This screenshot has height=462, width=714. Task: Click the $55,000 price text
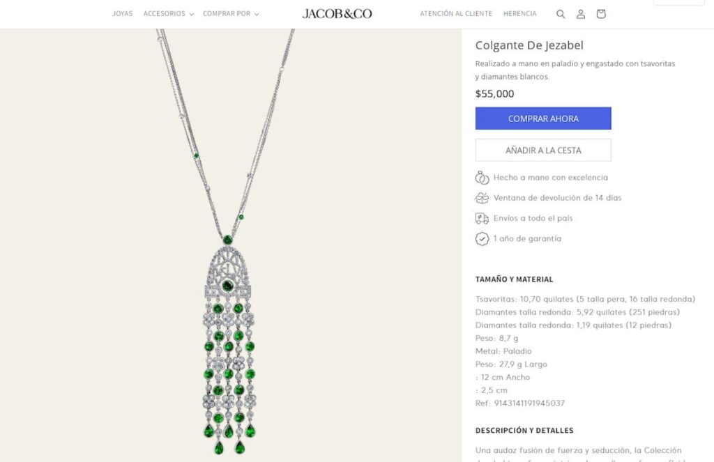pos(494,94)
